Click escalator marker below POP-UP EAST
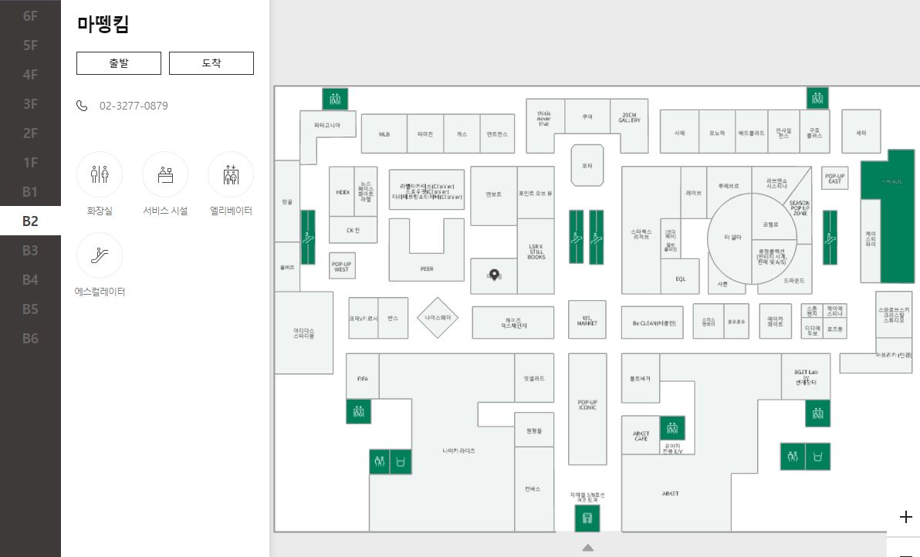This screenshot has height=557, width=920. pyautogui.click(x=830, y=238)
